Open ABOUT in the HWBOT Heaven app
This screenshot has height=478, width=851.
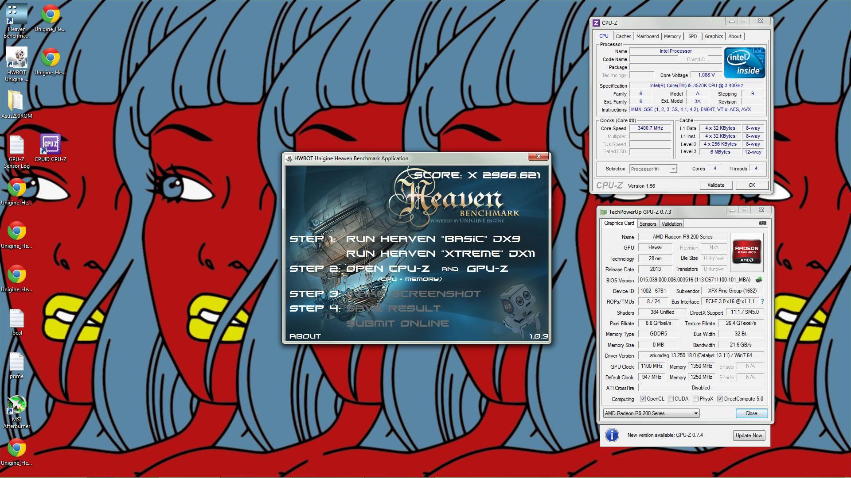click(x=305, y=336)
